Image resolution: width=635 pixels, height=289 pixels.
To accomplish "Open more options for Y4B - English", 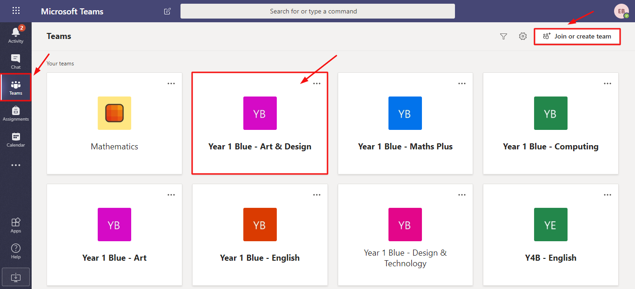I will click(608, 195).
